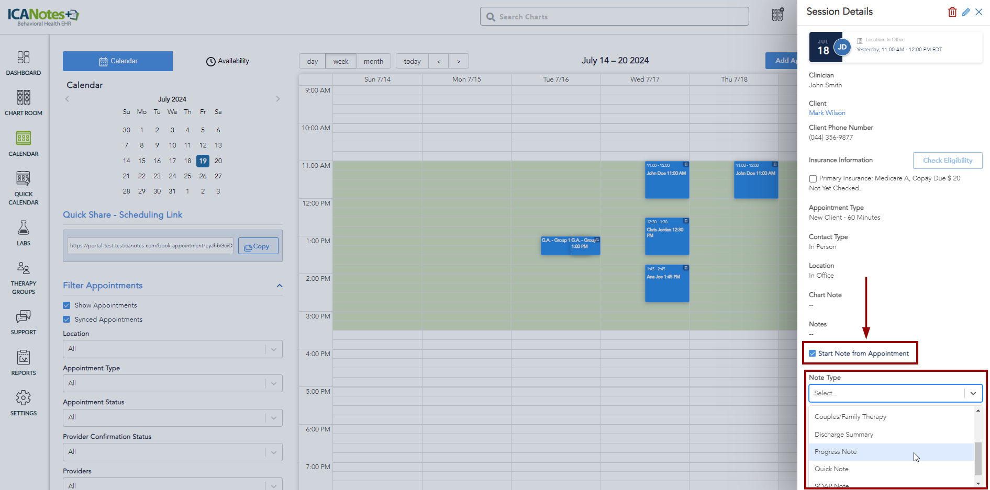Image resolution: width=990 pixels, height=490 pixels.
Task: Delete the session using the trash icon
Action: coord(952,12)
